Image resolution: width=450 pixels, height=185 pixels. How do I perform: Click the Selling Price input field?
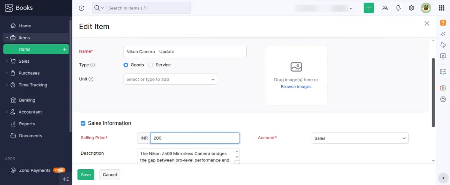[x=195, y=138]
